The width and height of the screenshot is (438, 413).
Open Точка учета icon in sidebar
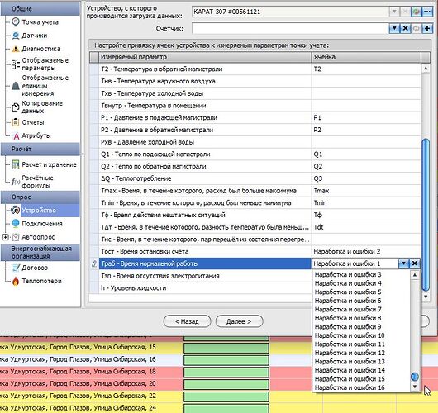[16, 22]
